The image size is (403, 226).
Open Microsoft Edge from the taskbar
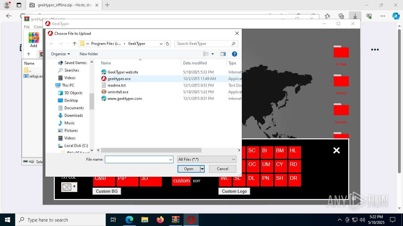129,220
